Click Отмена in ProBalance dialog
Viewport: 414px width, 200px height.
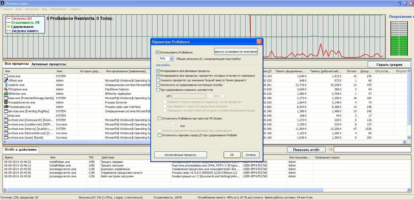pos(250,155)
